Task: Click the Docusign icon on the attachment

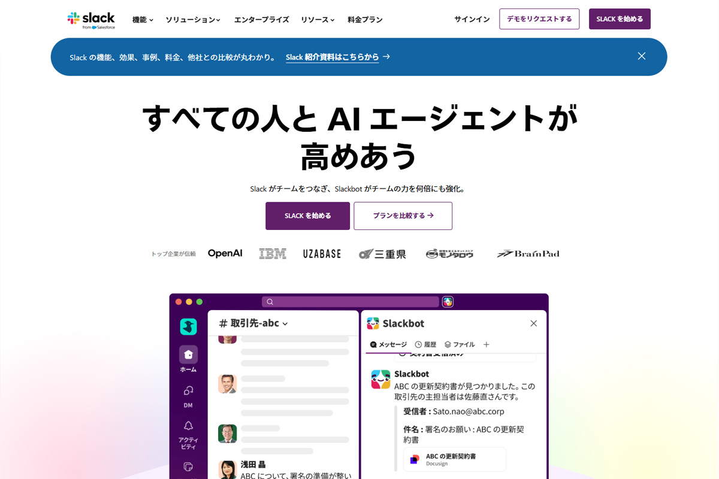Action: click(x=415, y=459)
